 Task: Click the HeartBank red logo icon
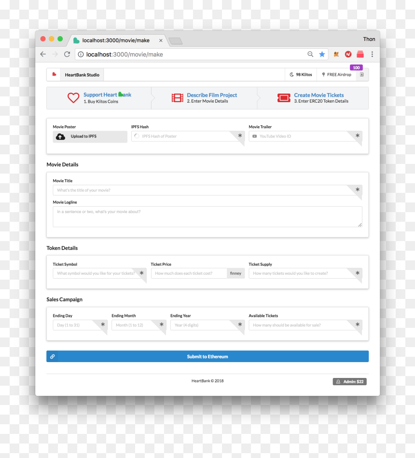click(54, 74)
